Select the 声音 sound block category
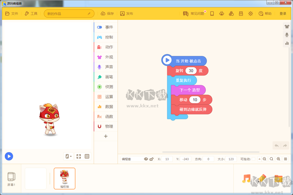Viewport: 293px width, 195px height. click(106, 67)
